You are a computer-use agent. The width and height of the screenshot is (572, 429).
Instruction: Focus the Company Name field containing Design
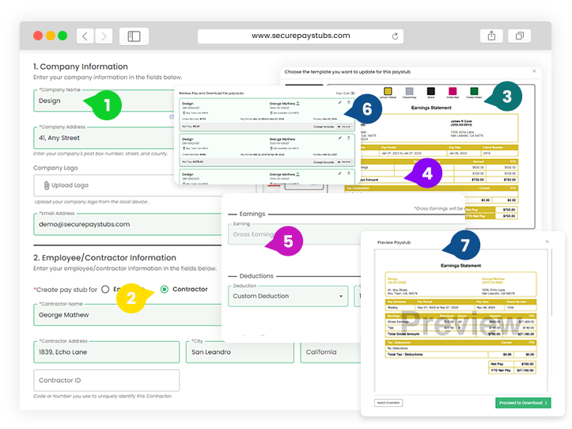coord(104,101)
